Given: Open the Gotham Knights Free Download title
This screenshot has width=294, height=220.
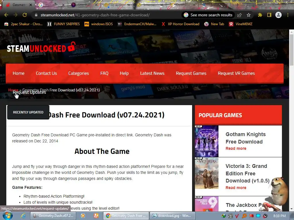Looking at the screenshot, I should [x=246, y=138].
